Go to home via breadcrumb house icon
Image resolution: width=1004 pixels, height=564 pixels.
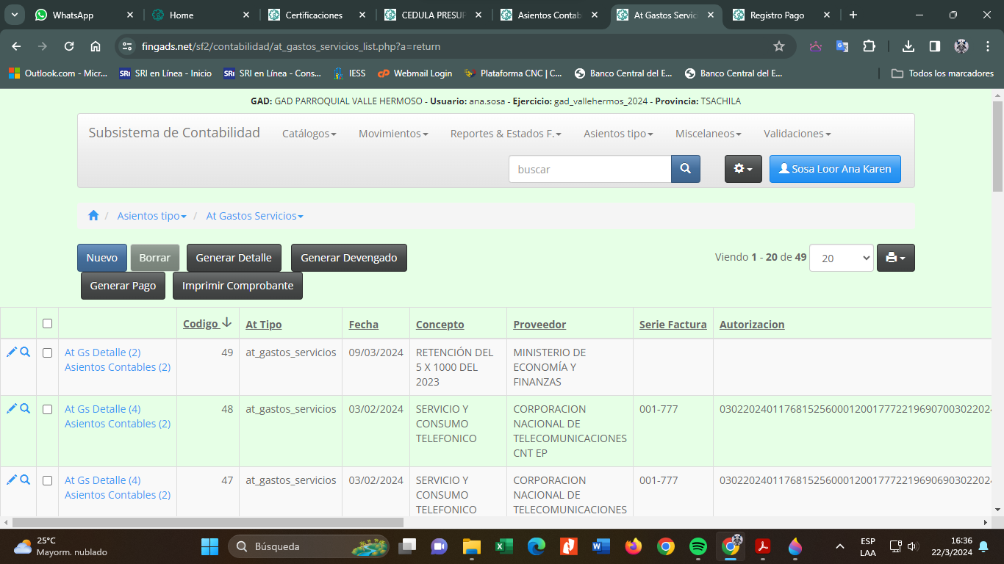pos(93,216)
